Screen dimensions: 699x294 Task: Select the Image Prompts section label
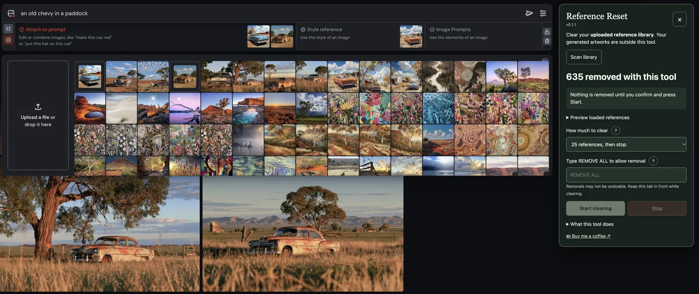(x=453, y=30)
